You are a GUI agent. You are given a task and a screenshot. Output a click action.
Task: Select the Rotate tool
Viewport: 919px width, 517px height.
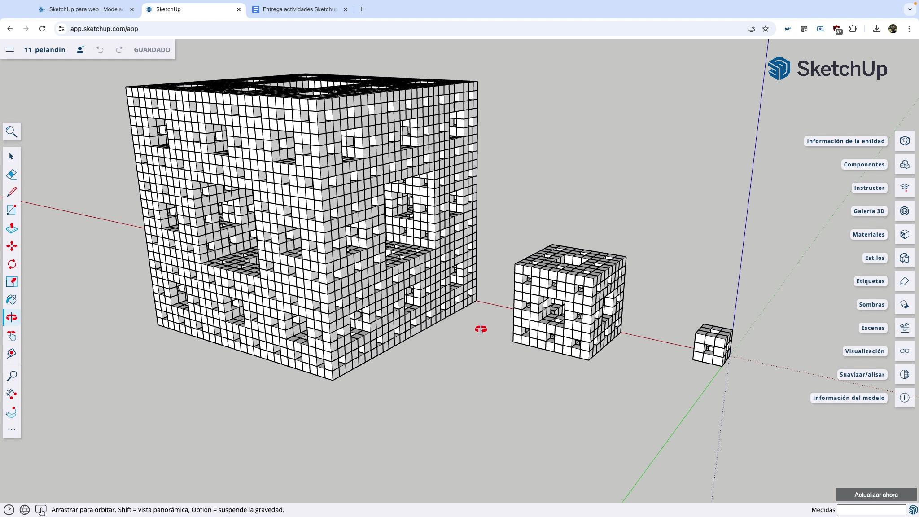[11, 264]
